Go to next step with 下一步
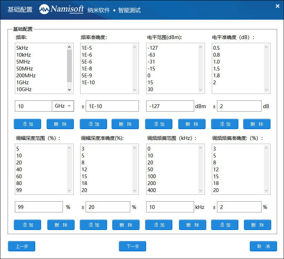This screenshot has height=259, width=284. point(132,246)
